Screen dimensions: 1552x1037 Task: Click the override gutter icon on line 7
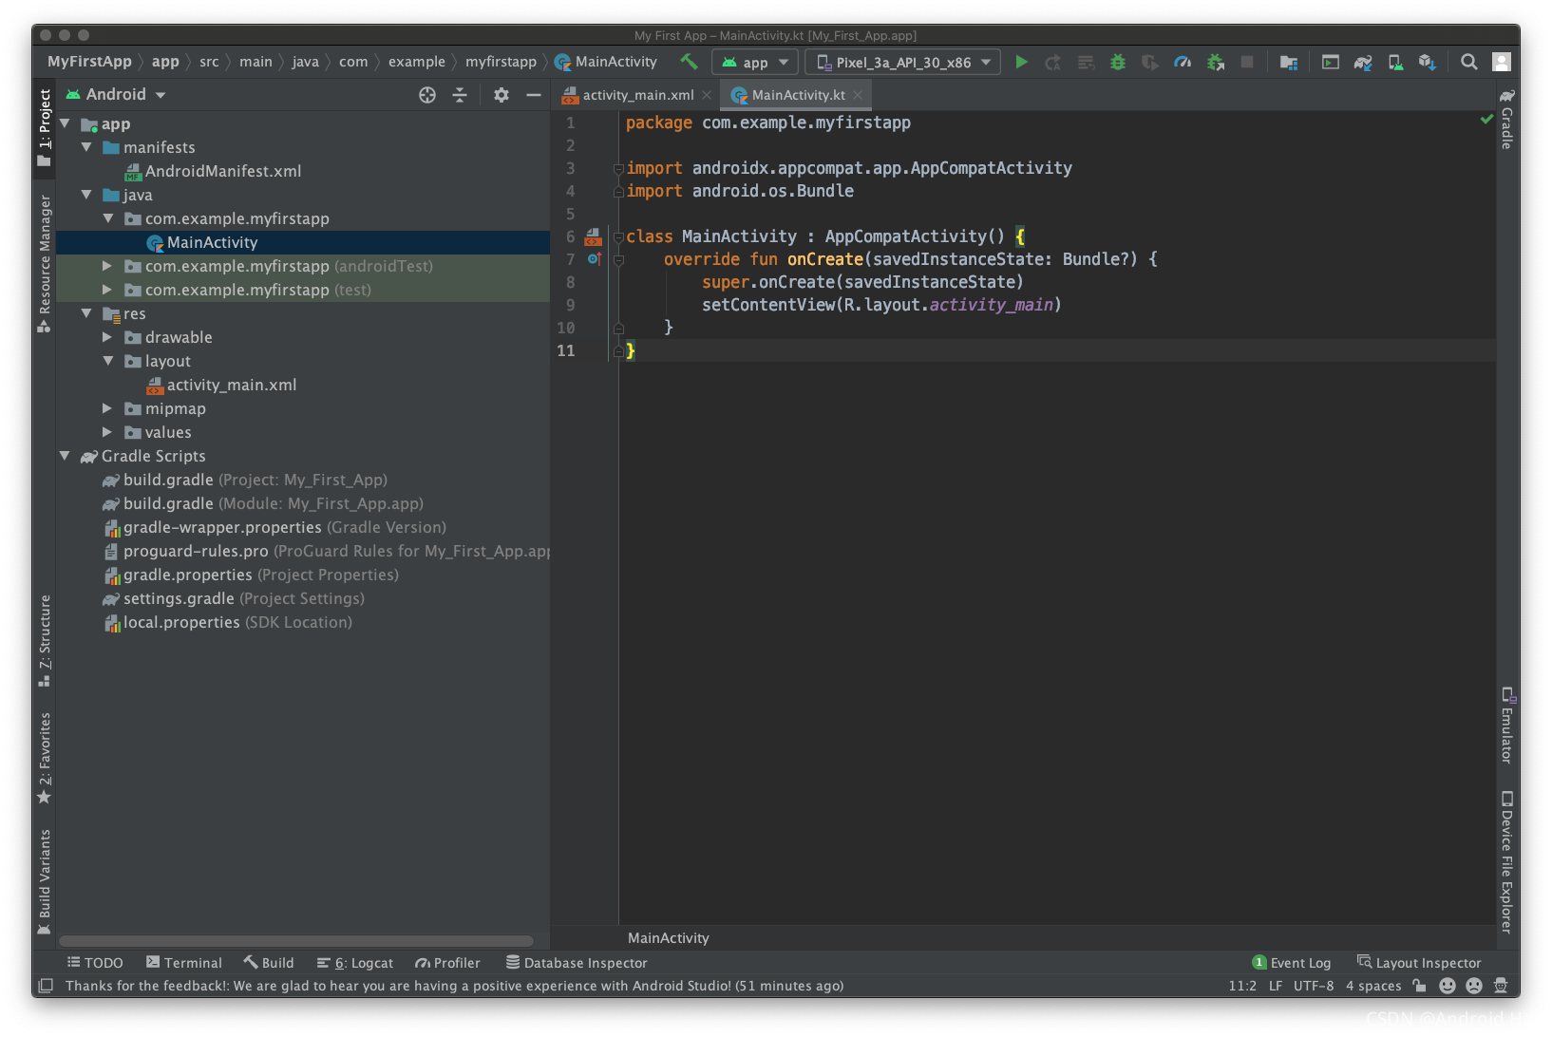pos(594,259)
